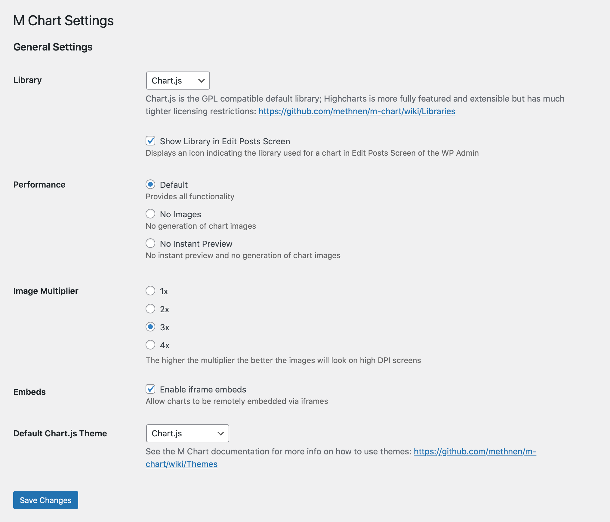610x522 pixels.
Task: Open the m-chart wiki Themes link
Action: click(475, 451)
